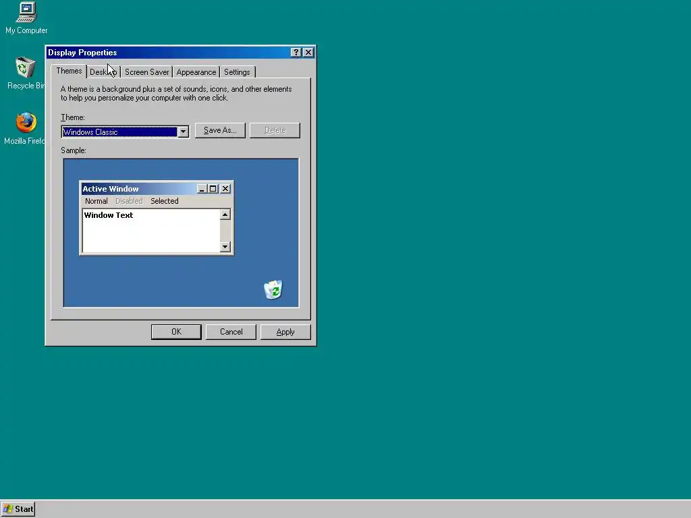
Task: Click the 'Sample:' label
Action: (74, 150)
